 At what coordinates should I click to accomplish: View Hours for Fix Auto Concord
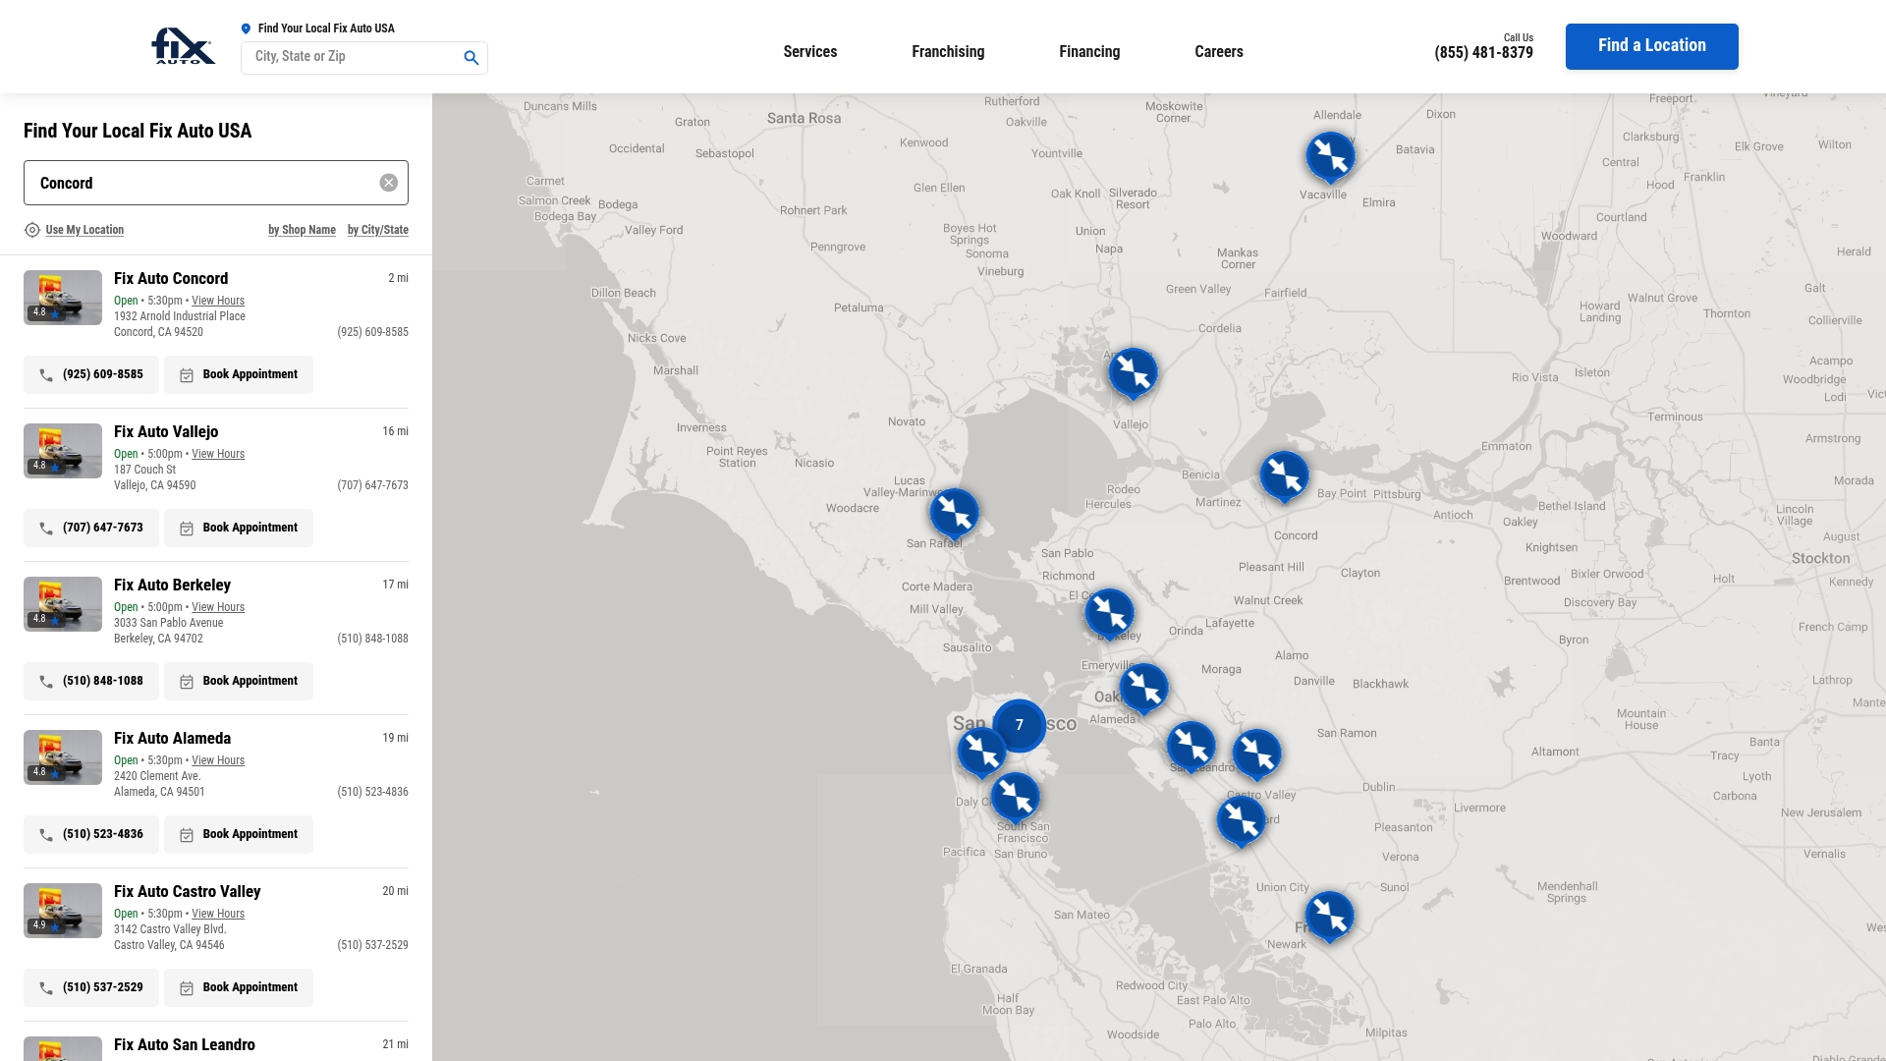pyautogui.click(x=218, y=301)
